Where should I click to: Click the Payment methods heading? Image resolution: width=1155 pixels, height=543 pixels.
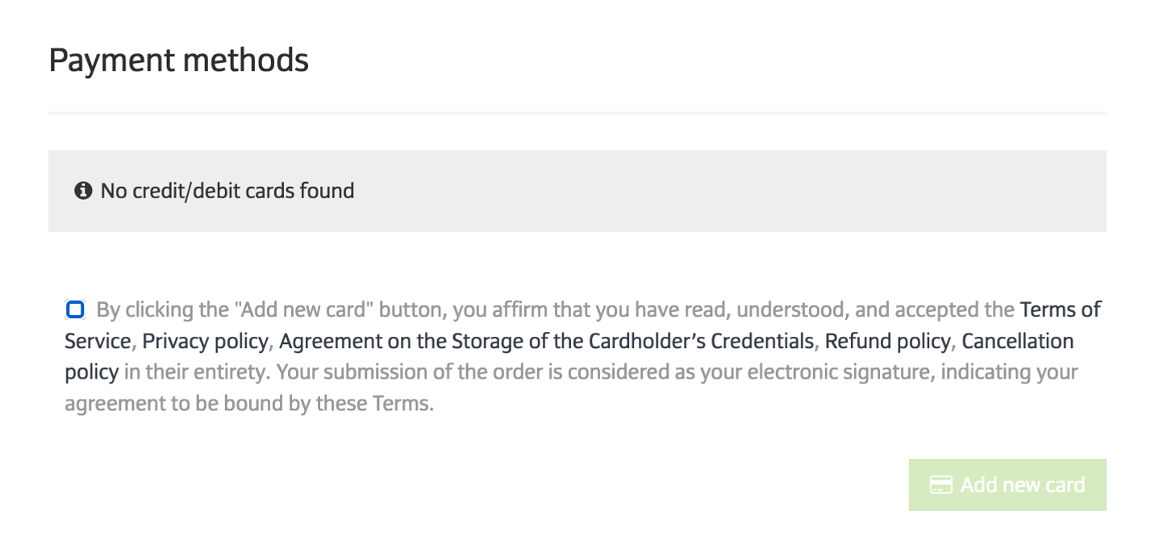click(178, 60)
